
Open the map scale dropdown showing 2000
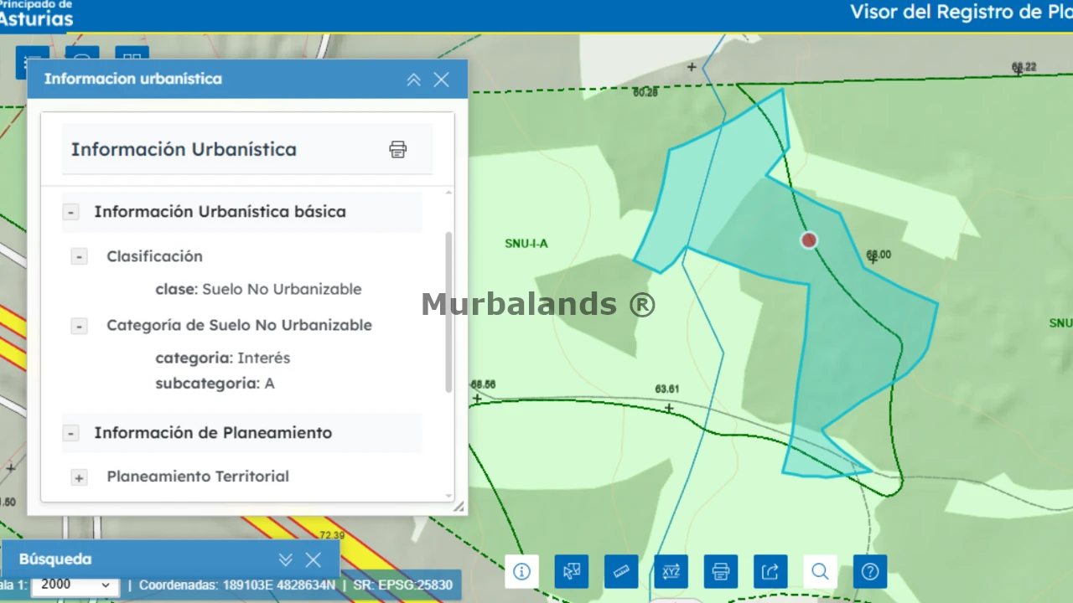75,585
